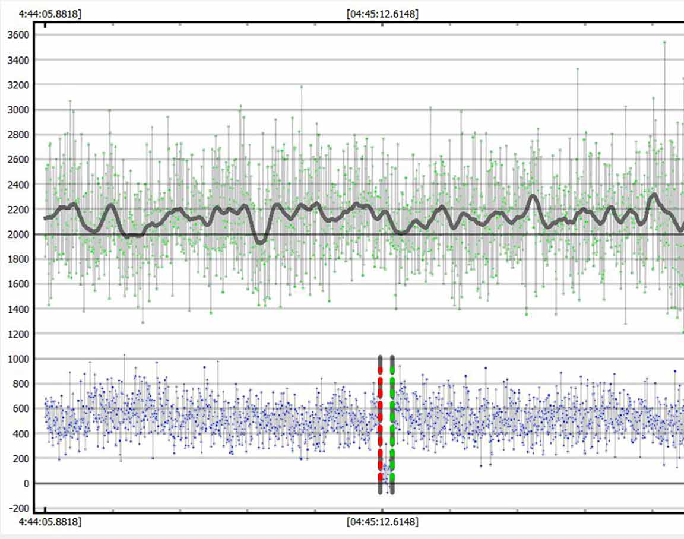Click the 2000 y-axis label
The width and height of the screenshot is (684, 539).
pyautogui.click(x=18, y=234)
